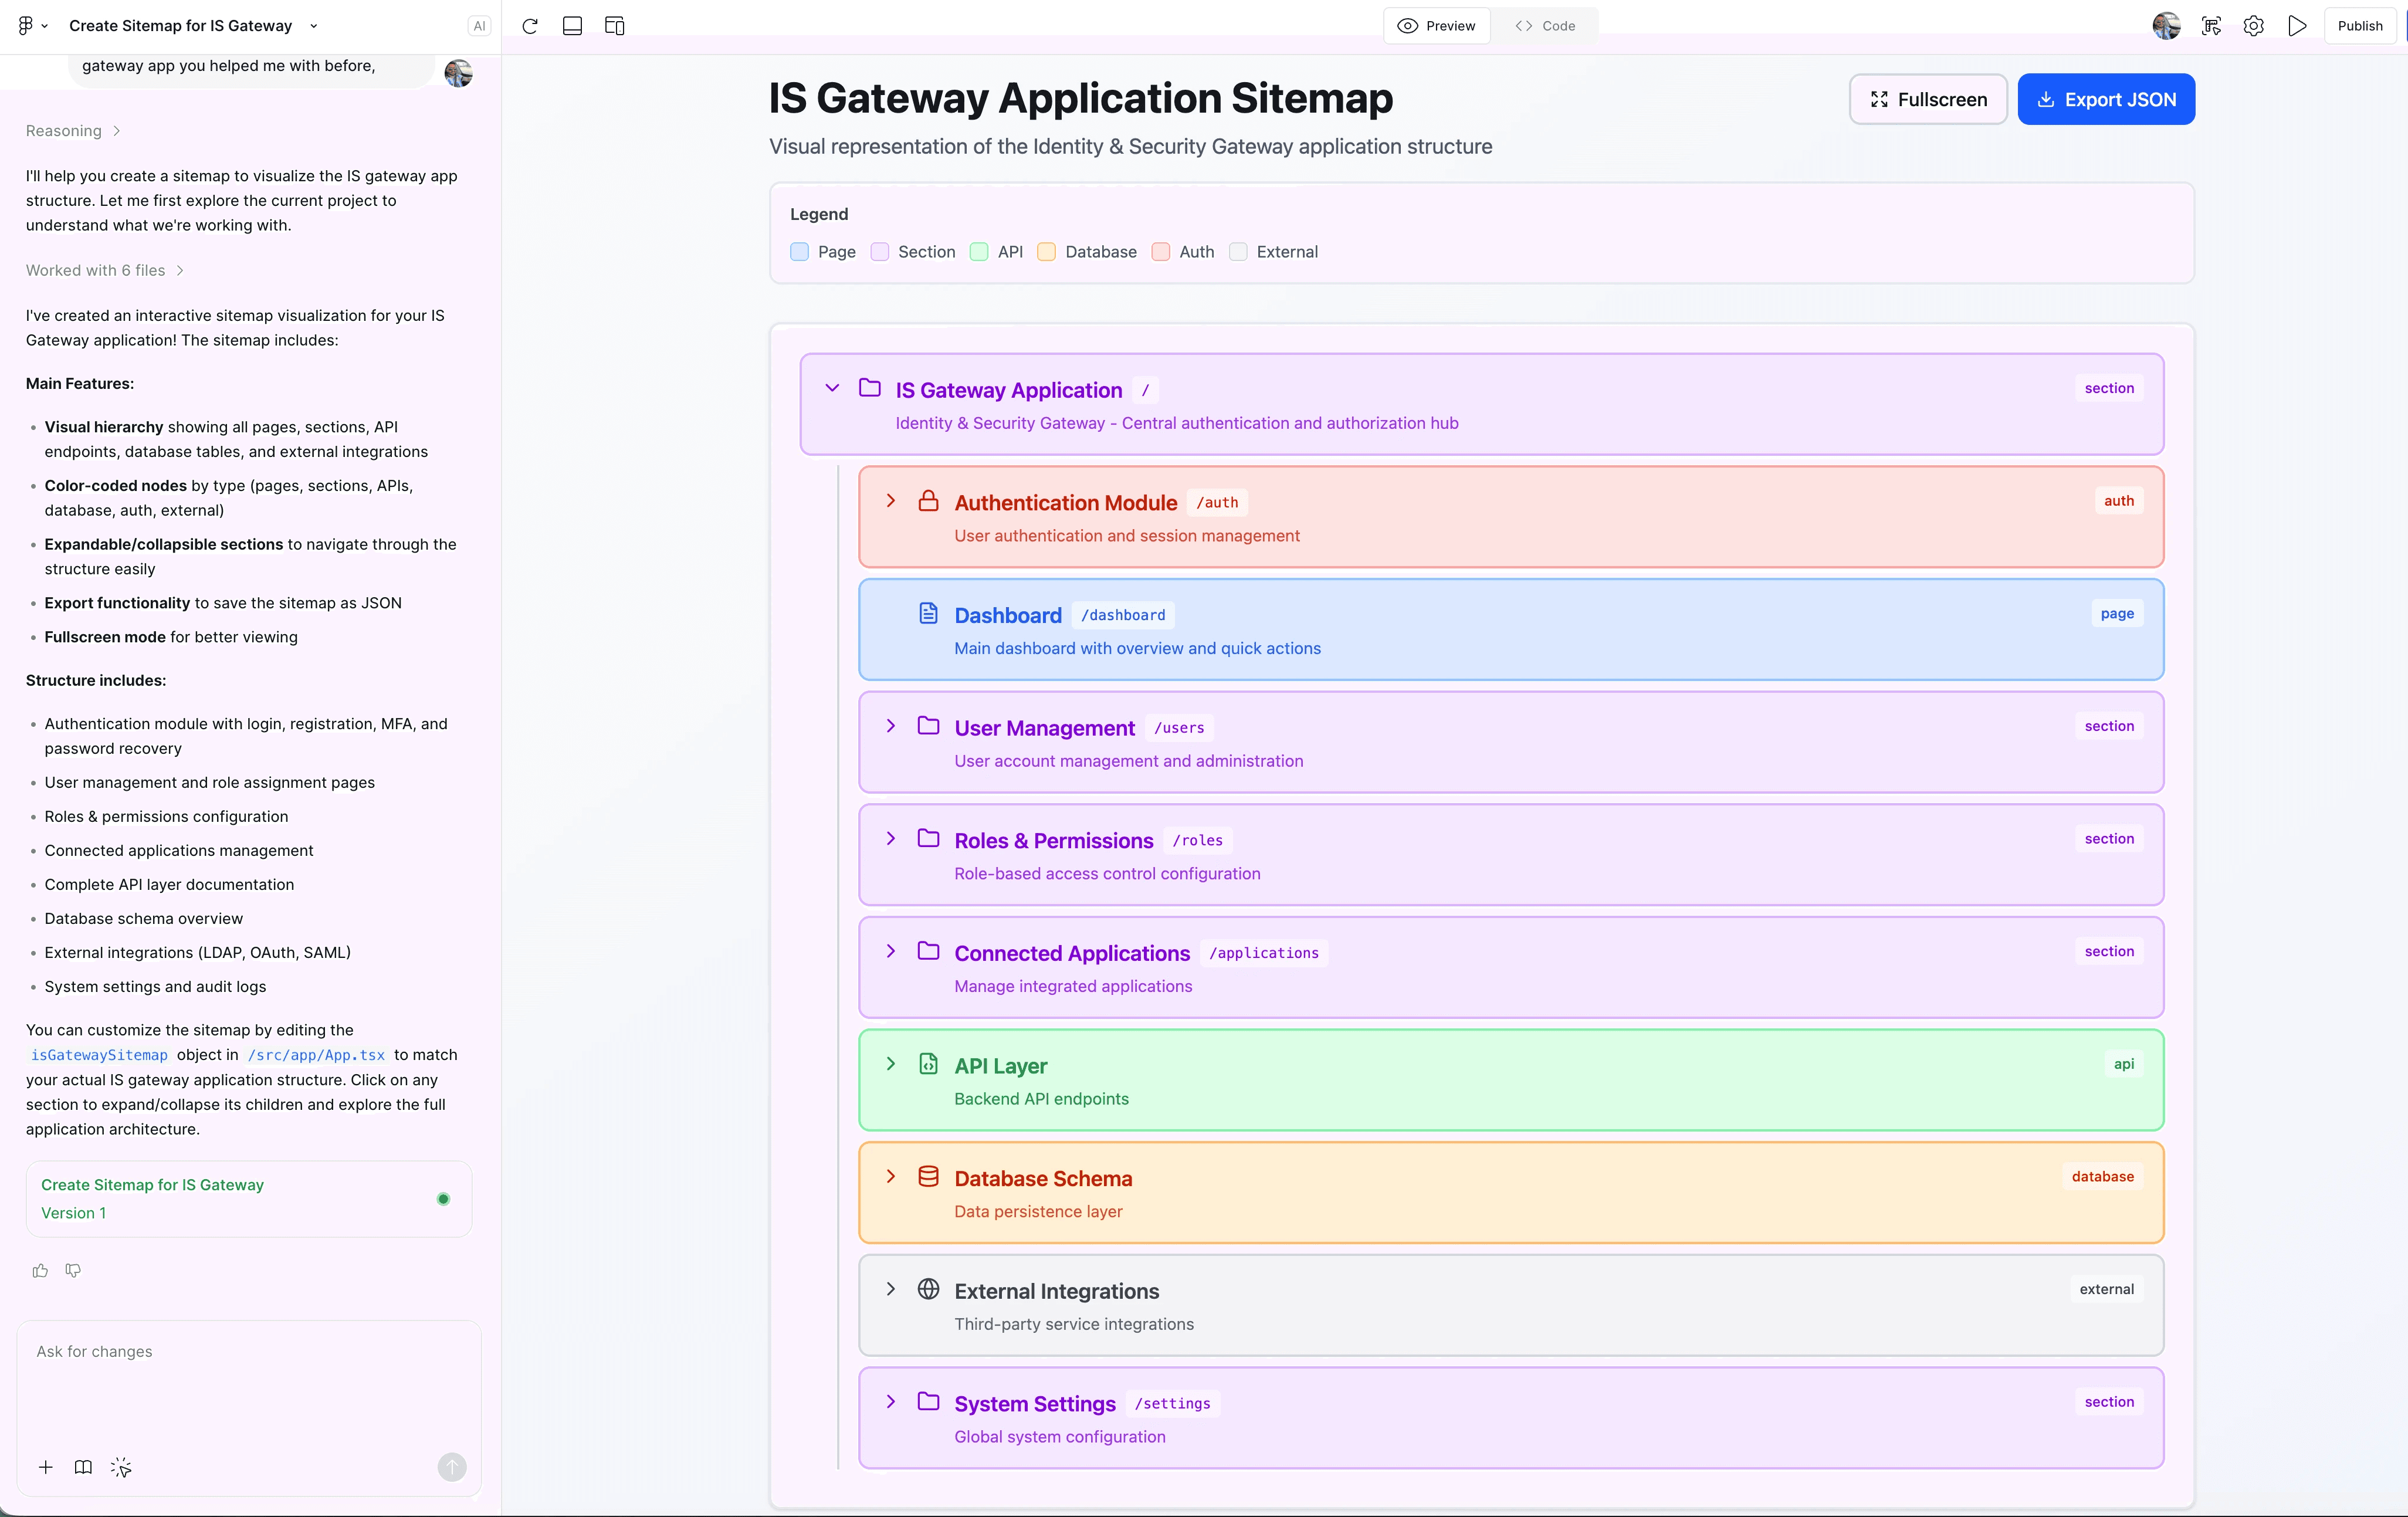Viewport: 2408px width, 1517px height.
Task: Click the run play icon
Action: click(x=2297, y=25)
